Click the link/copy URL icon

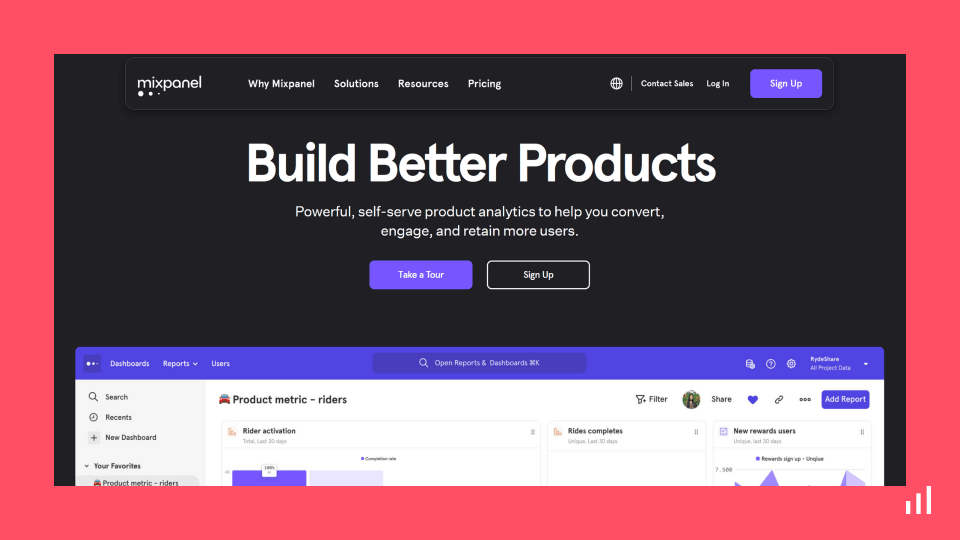tap(778, 399)
